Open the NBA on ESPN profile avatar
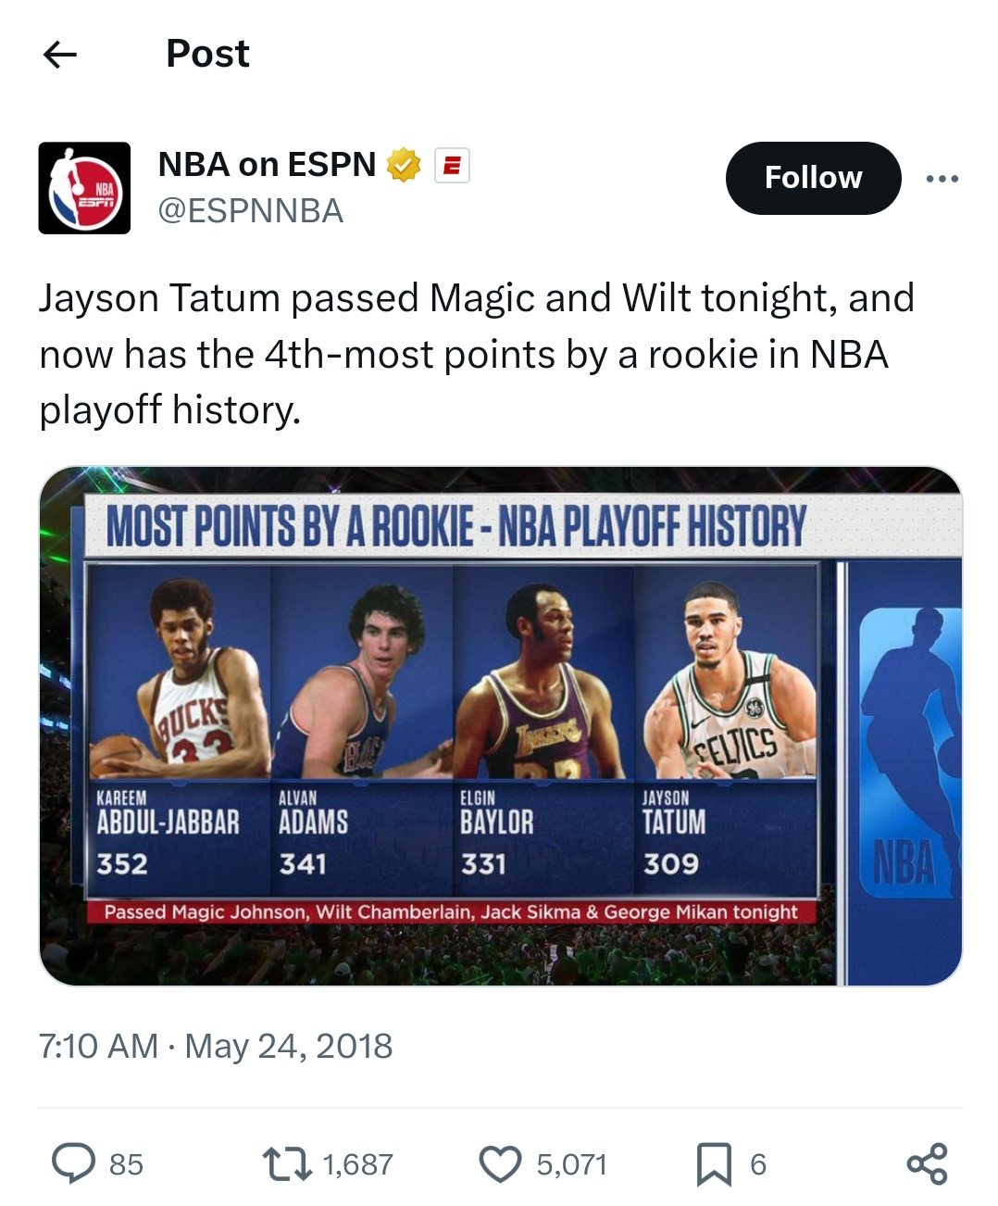Screen dimensions: 998x1206 84,188
